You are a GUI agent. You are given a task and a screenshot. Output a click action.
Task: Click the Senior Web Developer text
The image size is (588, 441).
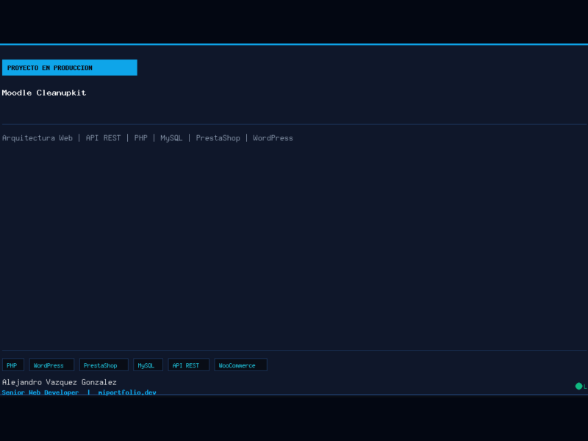40,392
